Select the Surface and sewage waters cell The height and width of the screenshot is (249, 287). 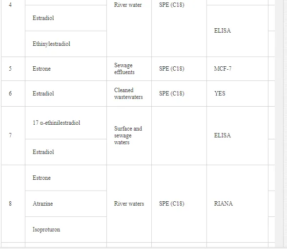click(x=129, y=135)
